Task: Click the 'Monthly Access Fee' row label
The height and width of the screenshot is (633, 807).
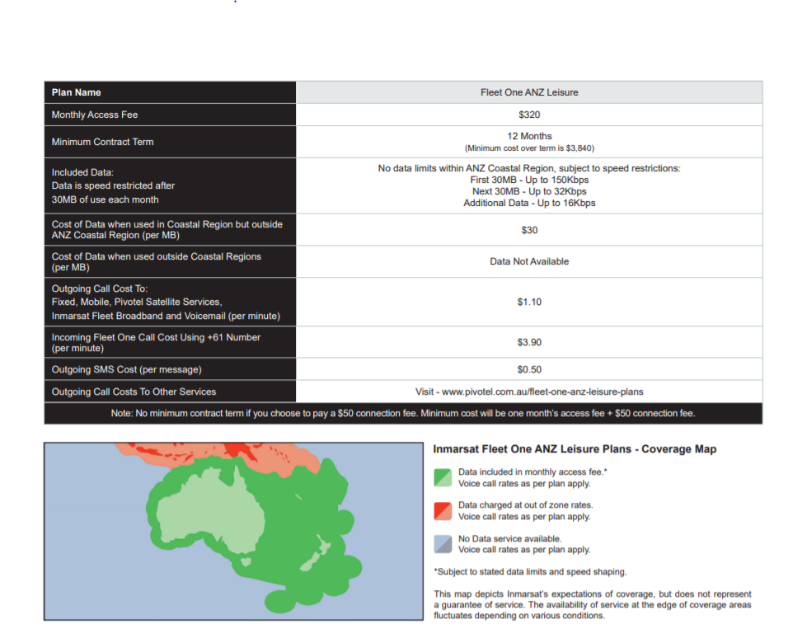Action: (95, 115)
